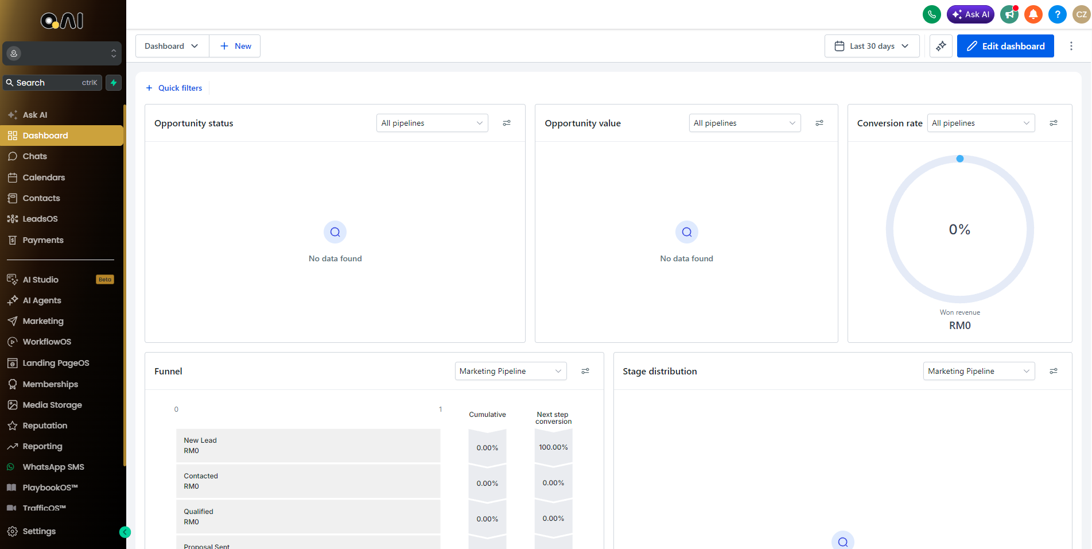The width and height of the screenshot is (1092, 549).
Task: Collapse the sidebar with the green arrow
Action: [125, 532]
